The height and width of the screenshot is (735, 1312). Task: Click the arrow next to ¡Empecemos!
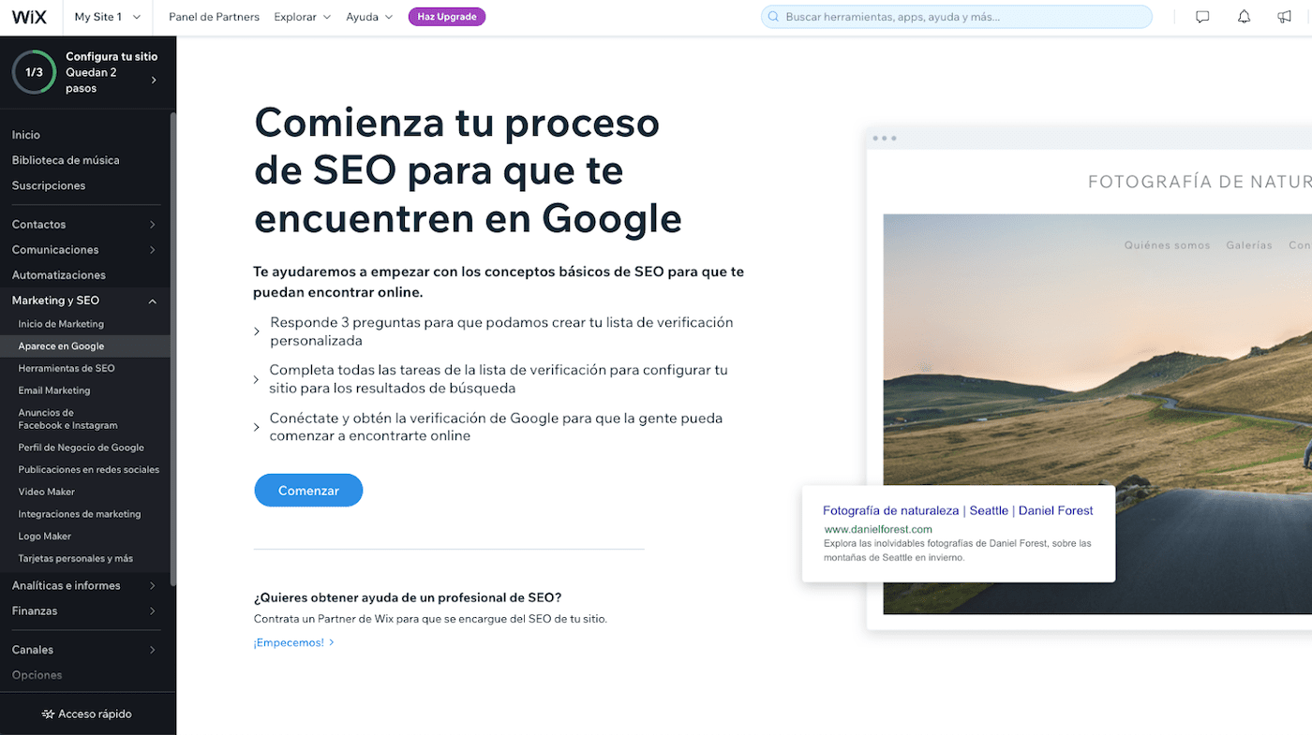point(332,642)
